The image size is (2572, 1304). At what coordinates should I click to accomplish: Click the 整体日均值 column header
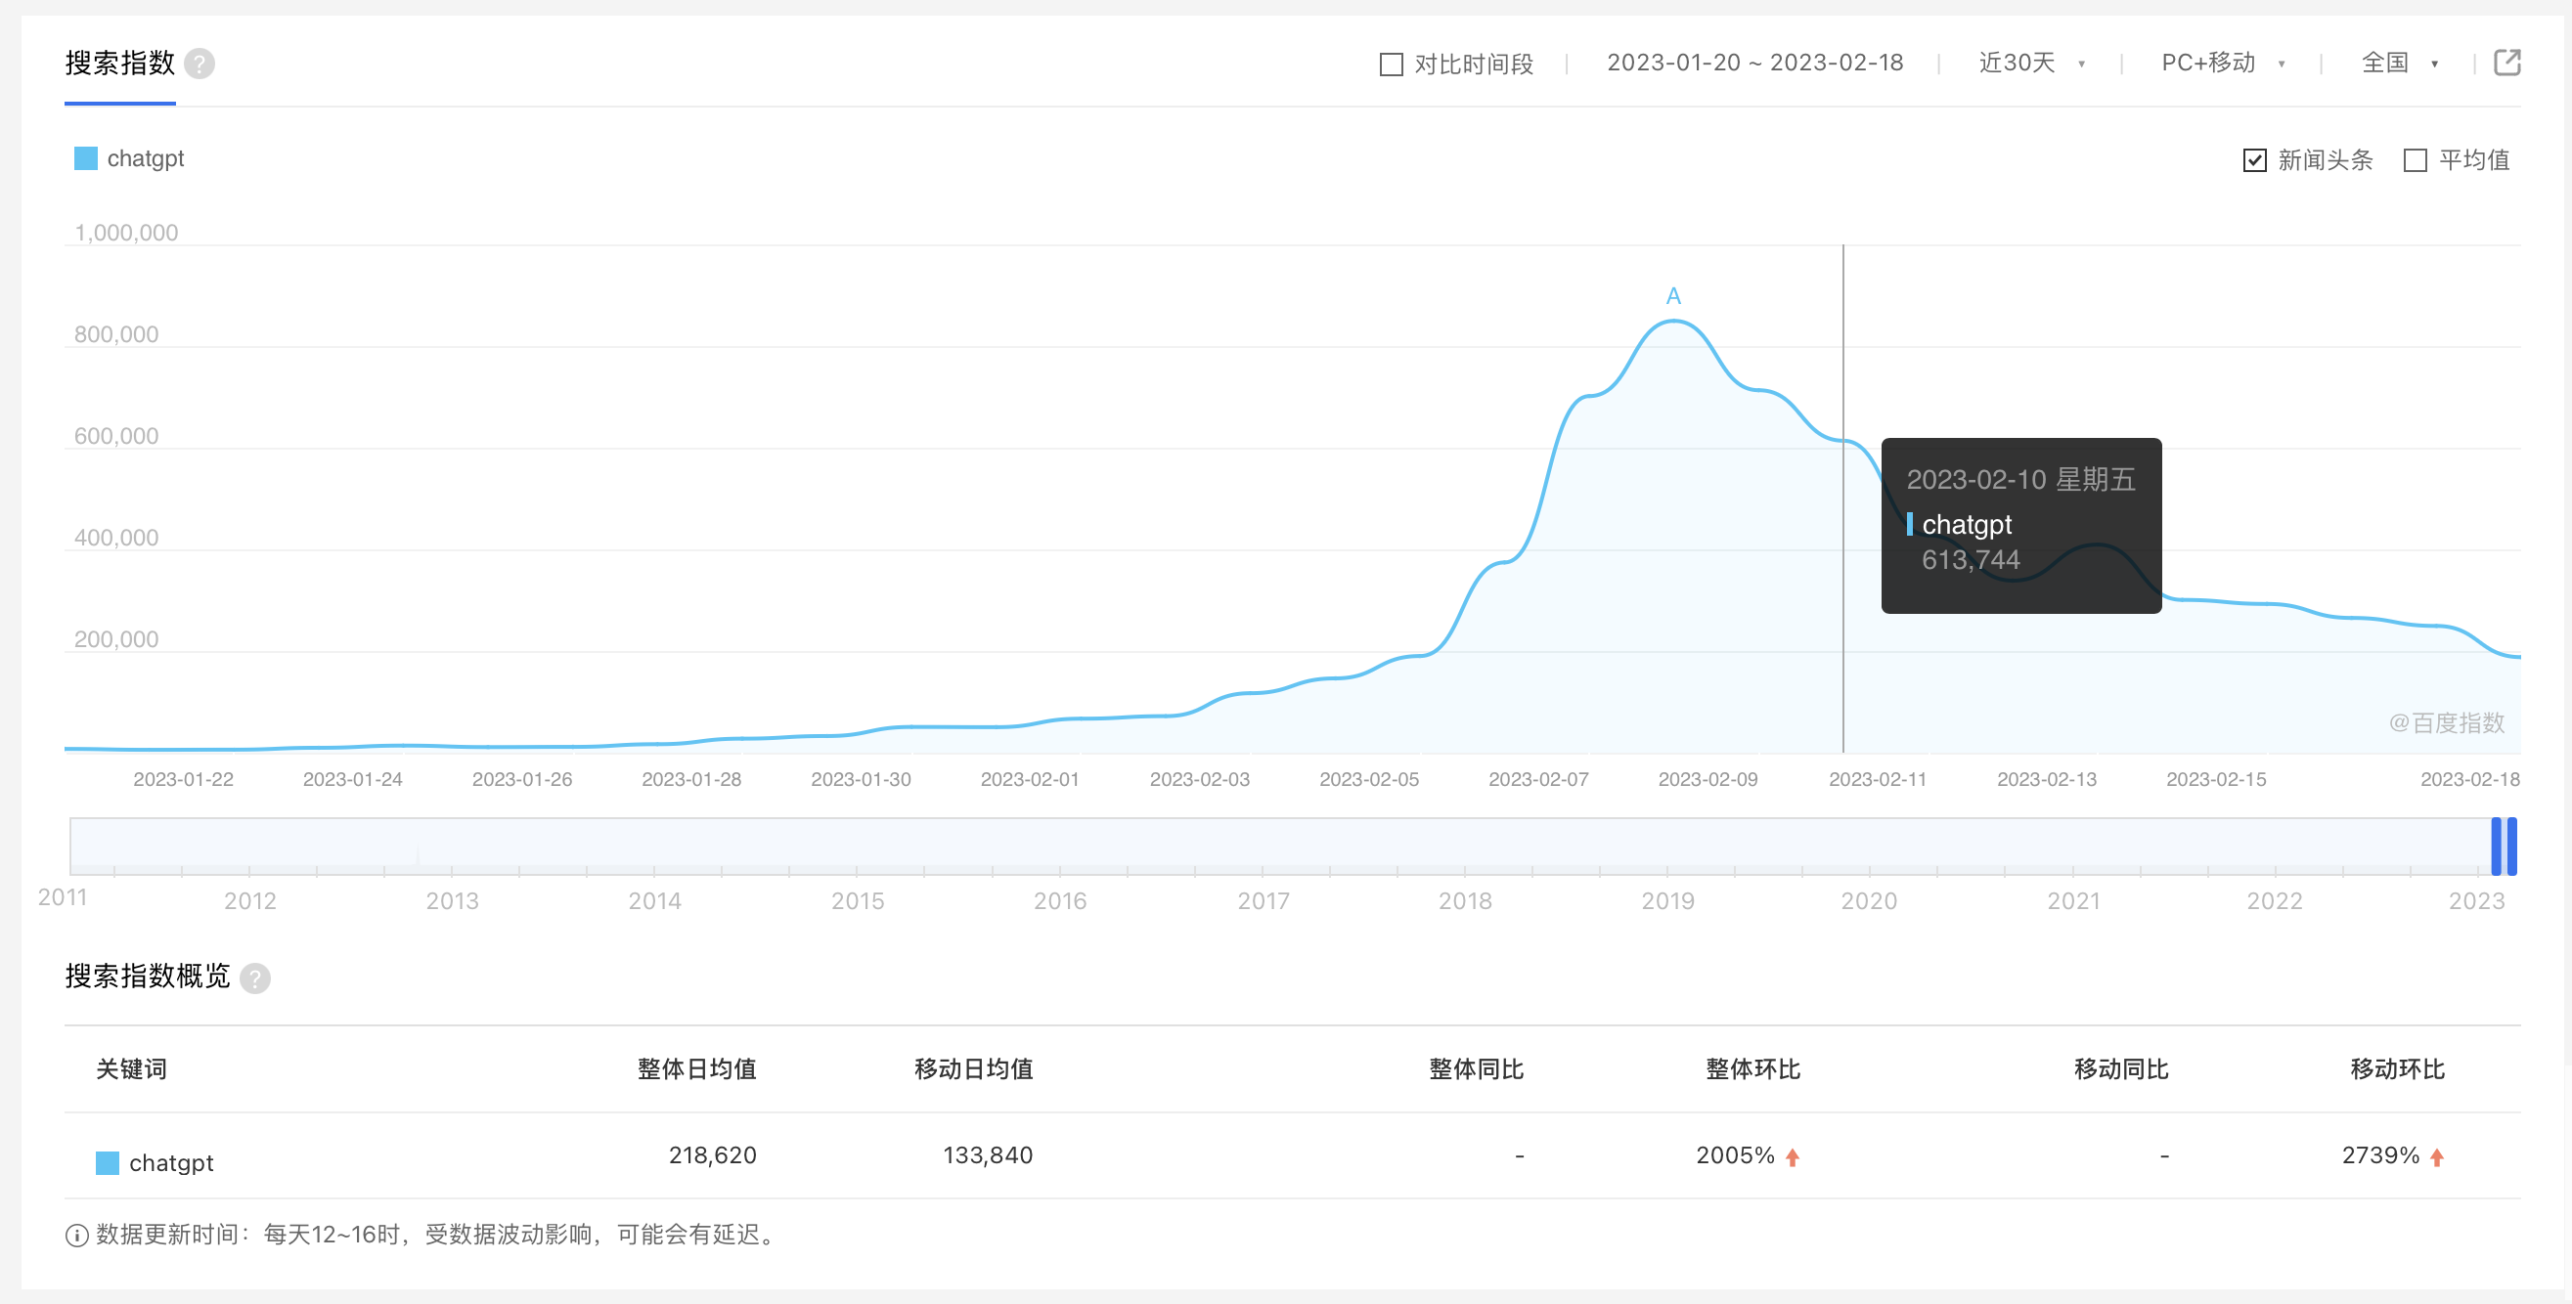pyautogui.click(x=696, y=1068)
